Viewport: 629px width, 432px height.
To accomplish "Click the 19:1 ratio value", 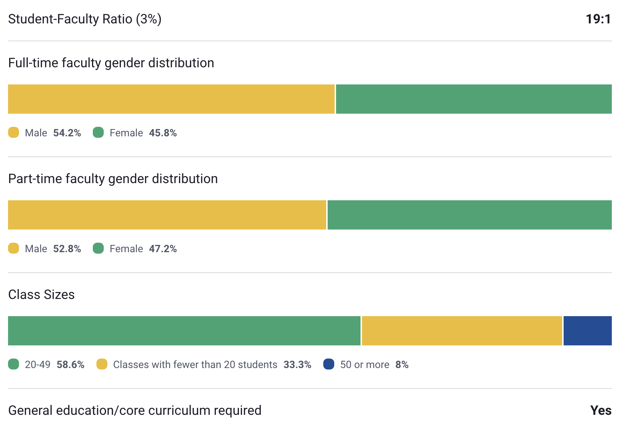I will 598,19.
